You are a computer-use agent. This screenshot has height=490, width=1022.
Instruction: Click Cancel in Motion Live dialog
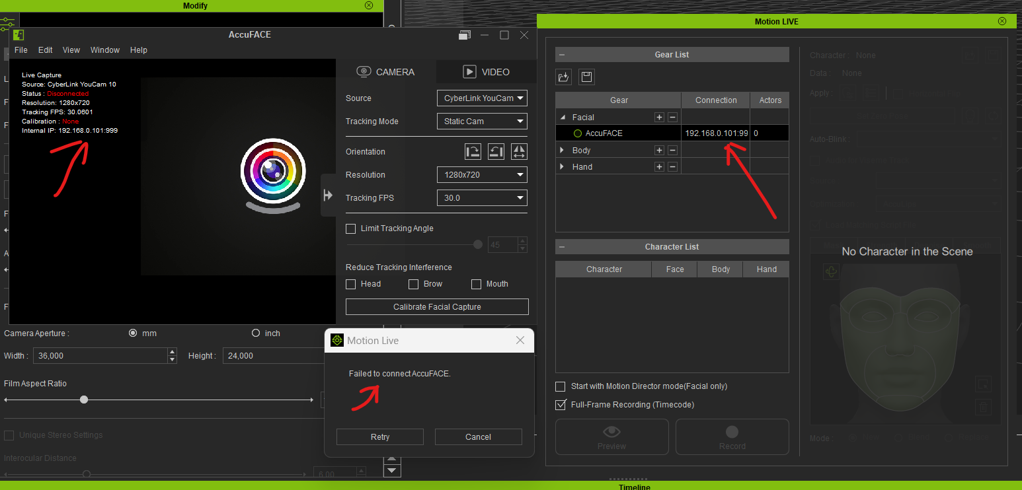coord(478,437)
